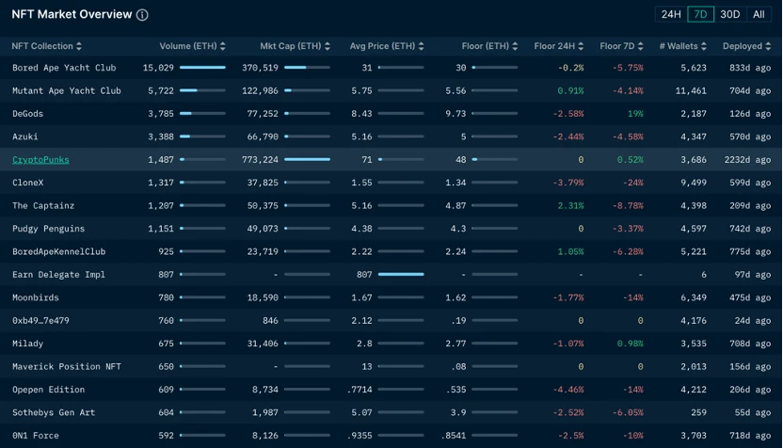Select the Maverick Position NFT collection name

pyautogui.click(x=67, y=367)
